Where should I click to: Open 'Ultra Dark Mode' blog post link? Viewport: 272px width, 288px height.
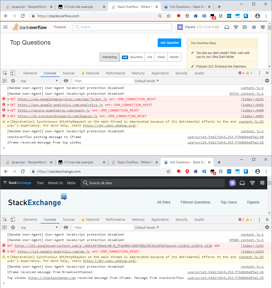tap(223, 55)
